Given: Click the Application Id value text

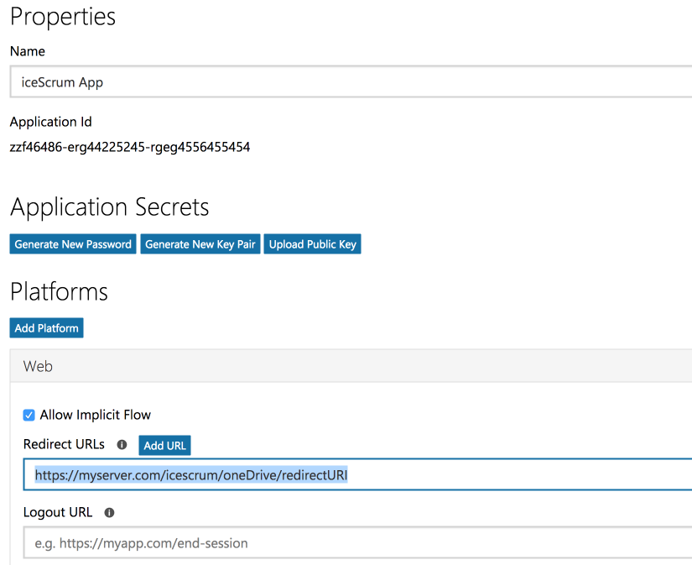Looking at the screenshot, I should point(130,147).
